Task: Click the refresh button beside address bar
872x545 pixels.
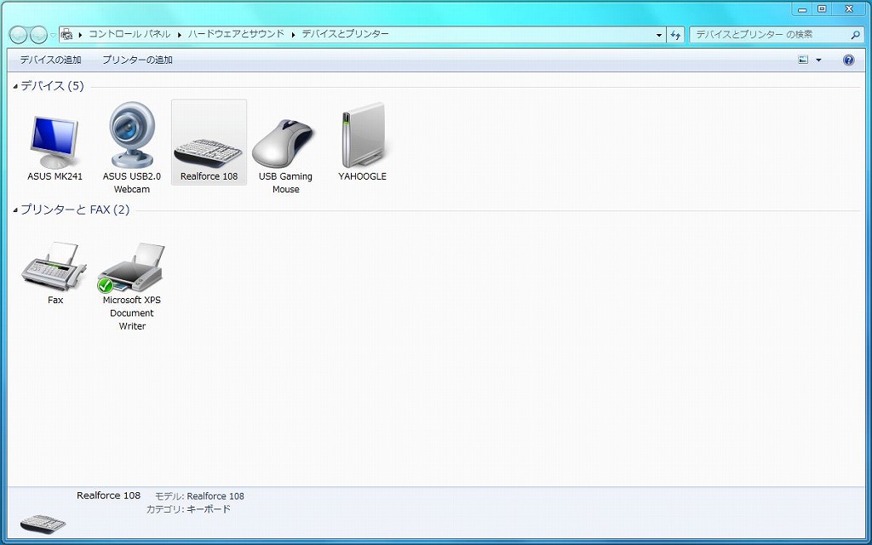Action: (x=675, y=34)
